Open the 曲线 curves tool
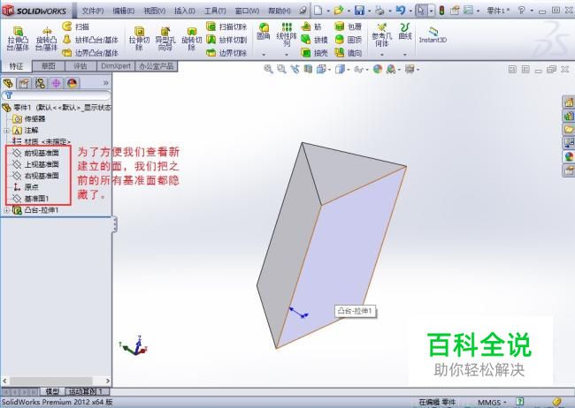Screen dimensions: 575x408 (405, 31)
